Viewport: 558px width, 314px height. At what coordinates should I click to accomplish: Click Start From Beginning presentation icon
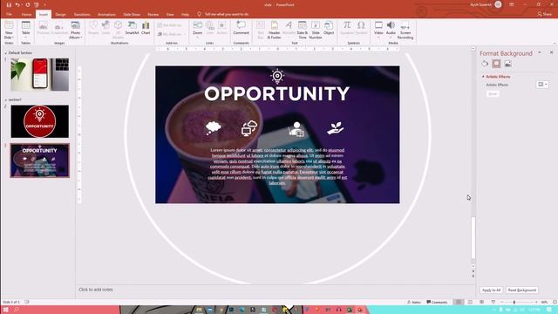pos(37,5)
